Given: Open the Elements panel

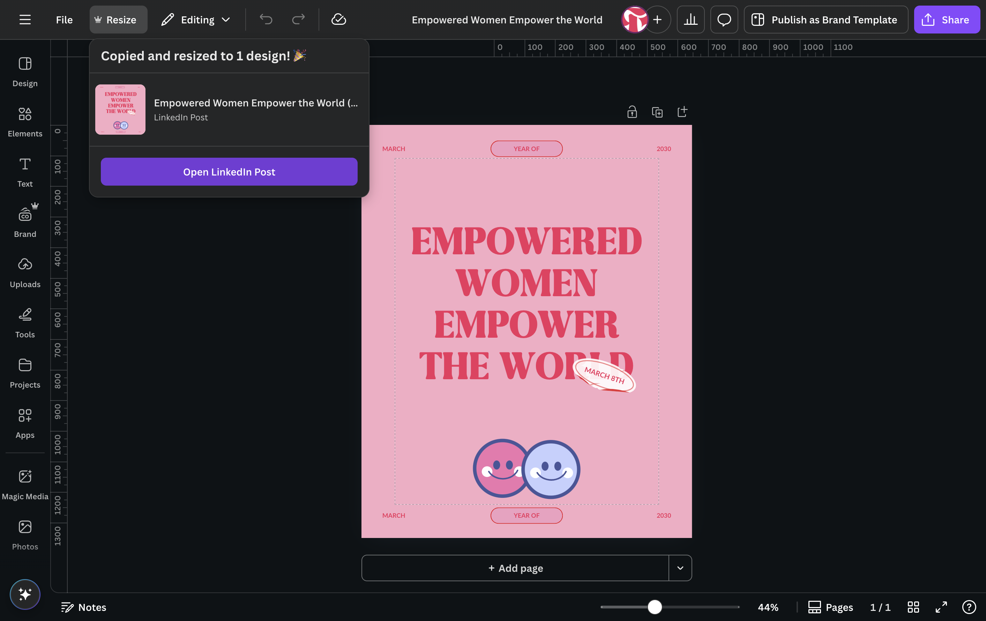Looking at the screenshot, I should 25,122.
